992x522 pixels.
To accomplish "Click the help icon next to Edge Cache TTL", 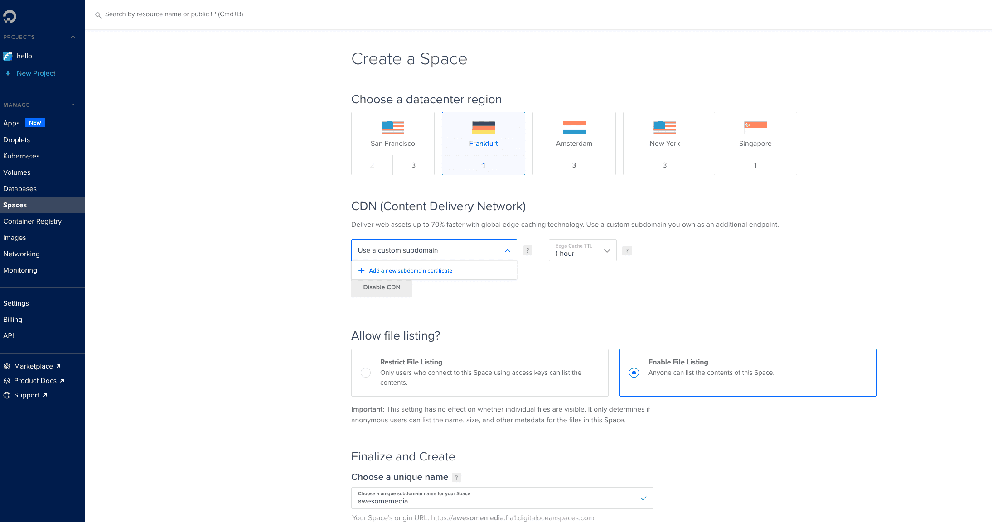I will pyautogui.click(x=627, y=250).
